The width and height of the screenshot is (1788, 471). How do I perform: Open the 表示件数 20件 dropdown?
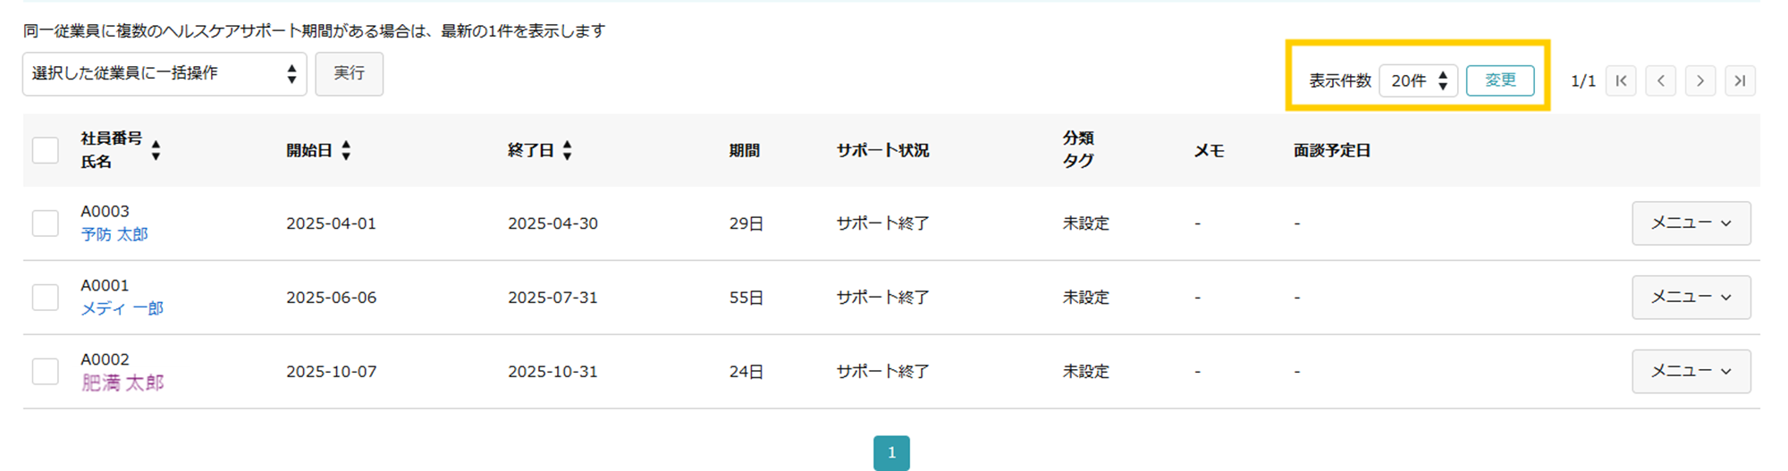click(1419, 80)
